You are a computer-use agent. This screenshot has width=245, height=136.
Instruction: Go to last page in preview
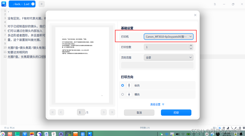(112, 112)
